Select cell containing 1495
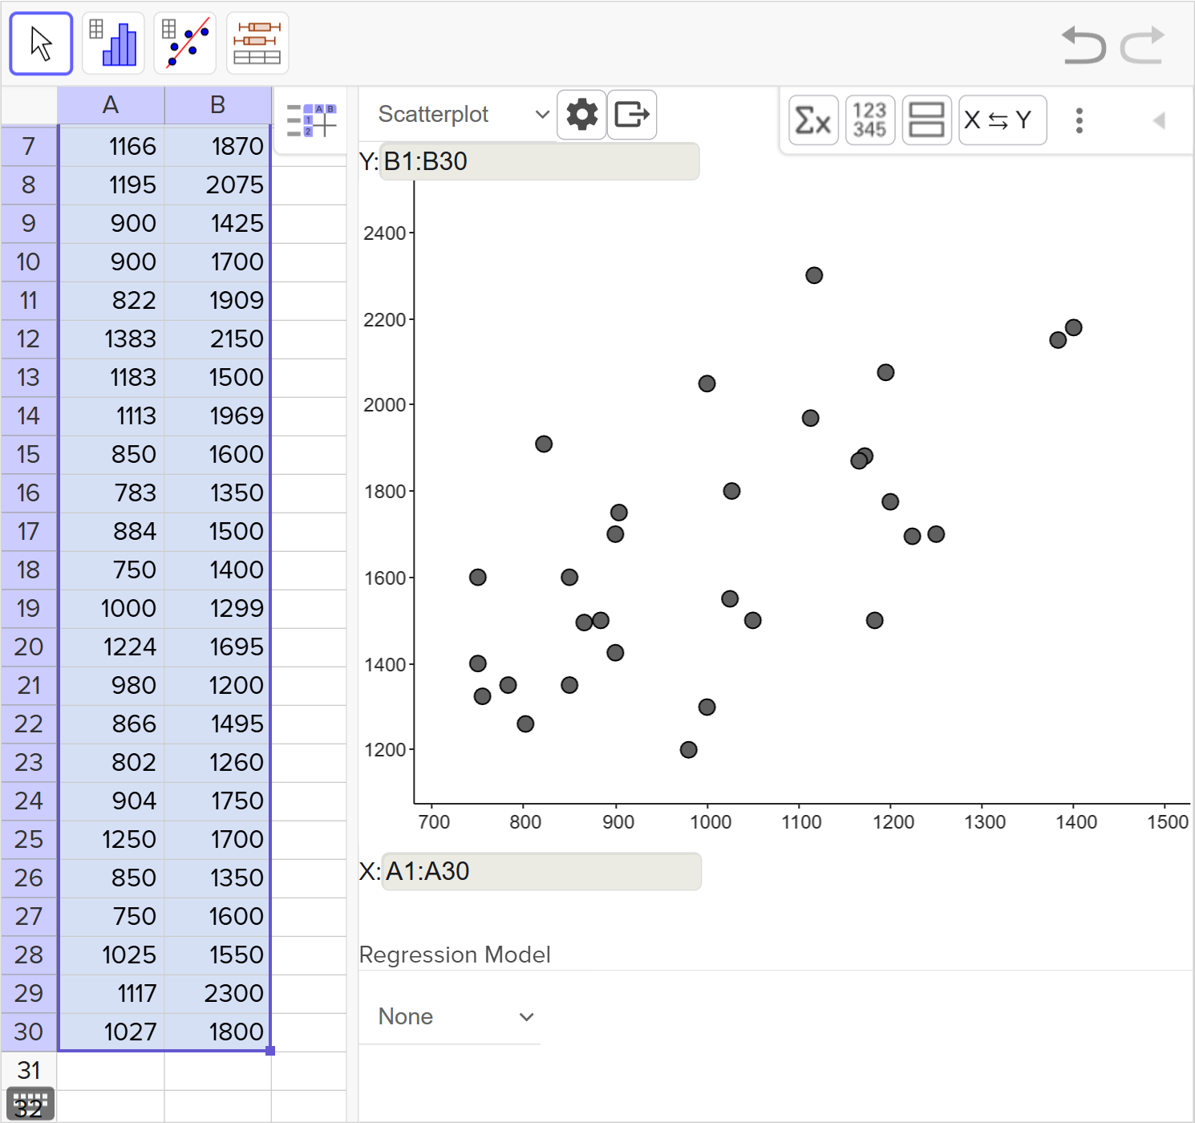Screen dimensions: 1195x1123 coord(217,724)
